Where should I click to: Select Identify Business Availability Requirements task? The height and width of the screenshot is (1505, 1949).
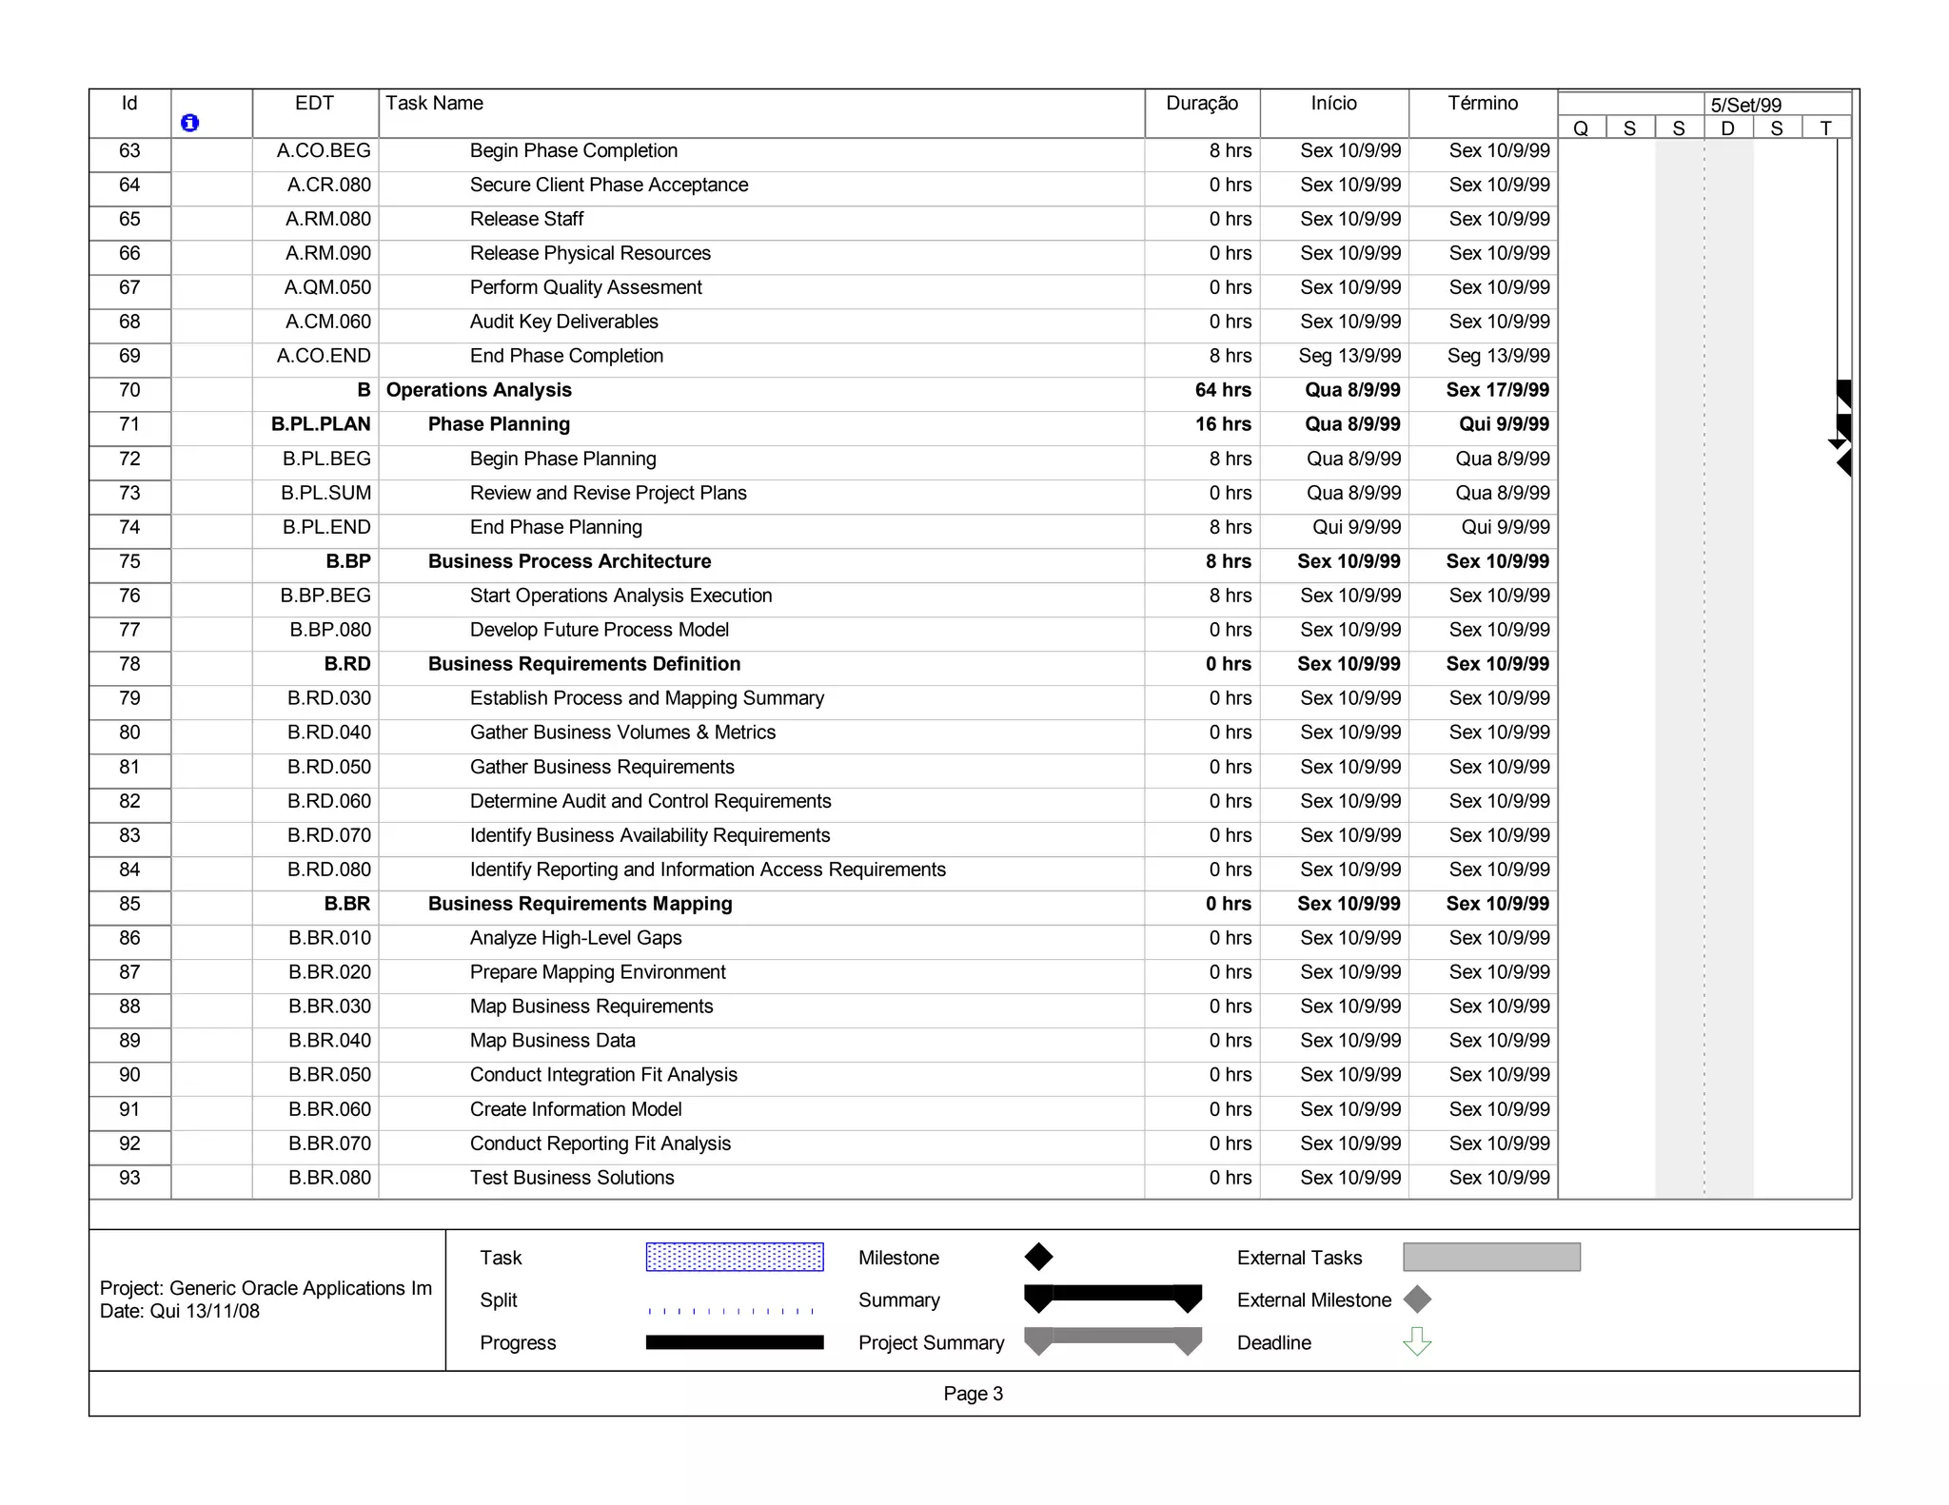point(650,836)
